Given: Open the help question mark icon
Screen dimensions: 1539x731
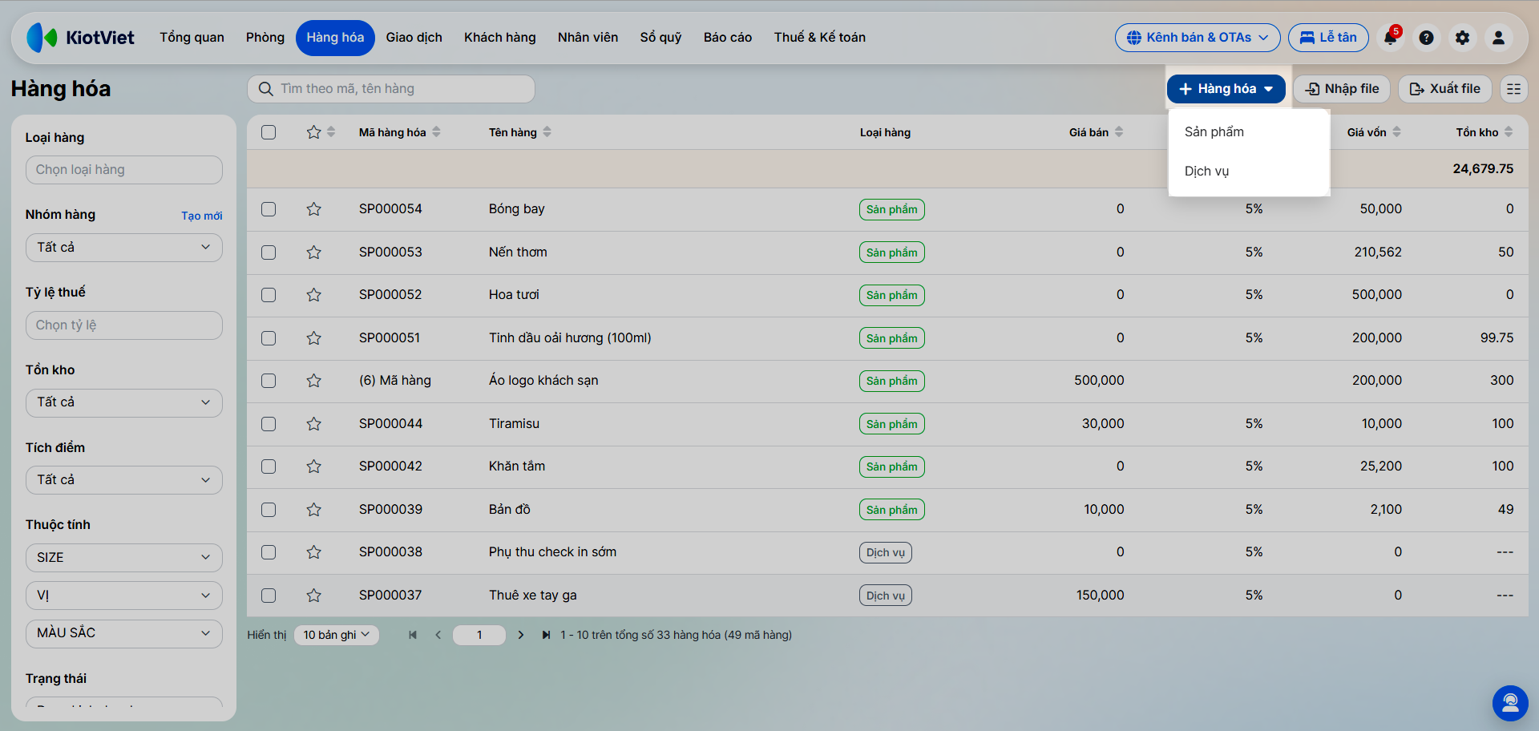Looking at the screenshot, I should click(1426, 38).
